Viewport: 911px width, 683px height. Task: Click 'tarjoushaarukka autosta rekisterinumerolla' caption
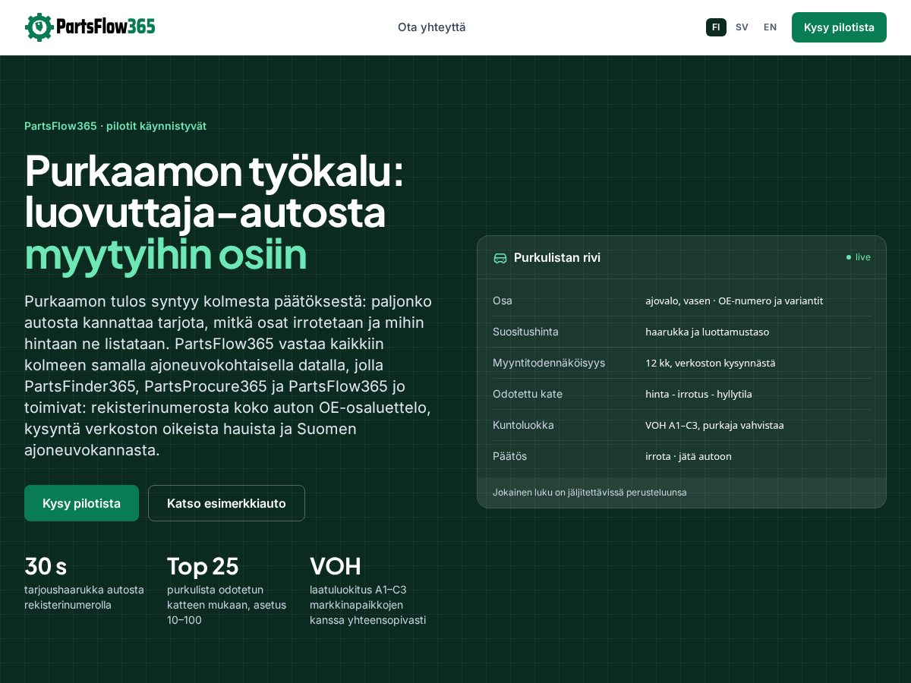(84, 597)
